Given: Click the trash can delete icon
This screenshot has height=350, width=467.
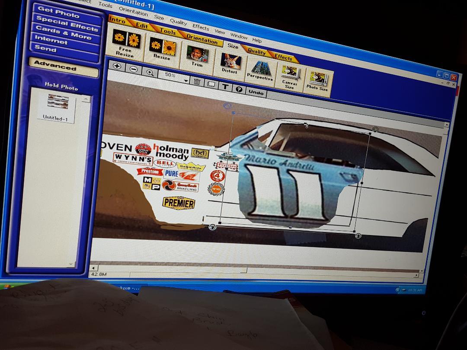Looking at the screenshot, I should pyautogui.click(x=197, y=81).
